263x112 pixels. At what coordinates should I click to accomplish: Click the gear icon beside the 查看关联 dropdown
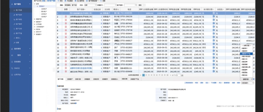click(254, 79)
